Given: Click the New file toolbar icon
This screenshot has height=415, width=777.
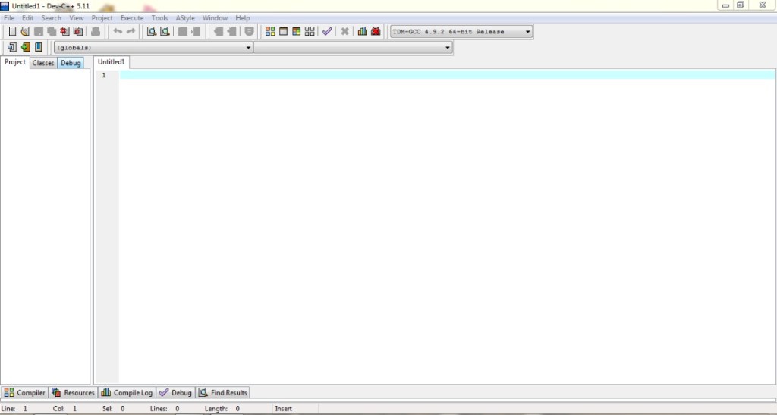Looking at the screenshot, I should click(x=12, y=32).
